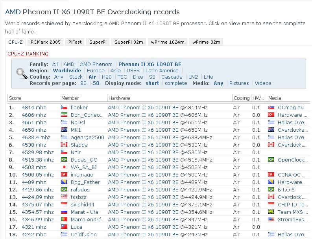Select Phenom II X6 1090T BE family filter
The width and height of the screenshot is (312, 239).
pyautogui.click(x=150, y=64)
